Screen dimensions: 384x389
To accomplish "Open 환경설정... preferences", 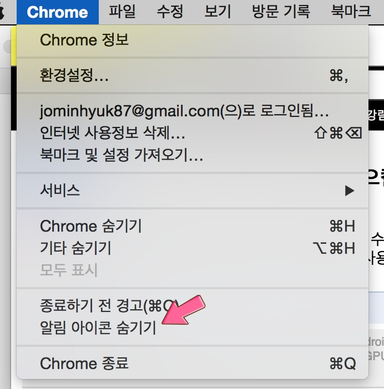I will (x=193, y=75).
